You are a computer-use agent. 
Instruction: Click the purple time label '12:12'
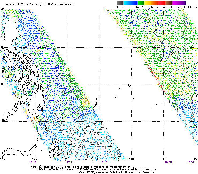coord(104,162)
